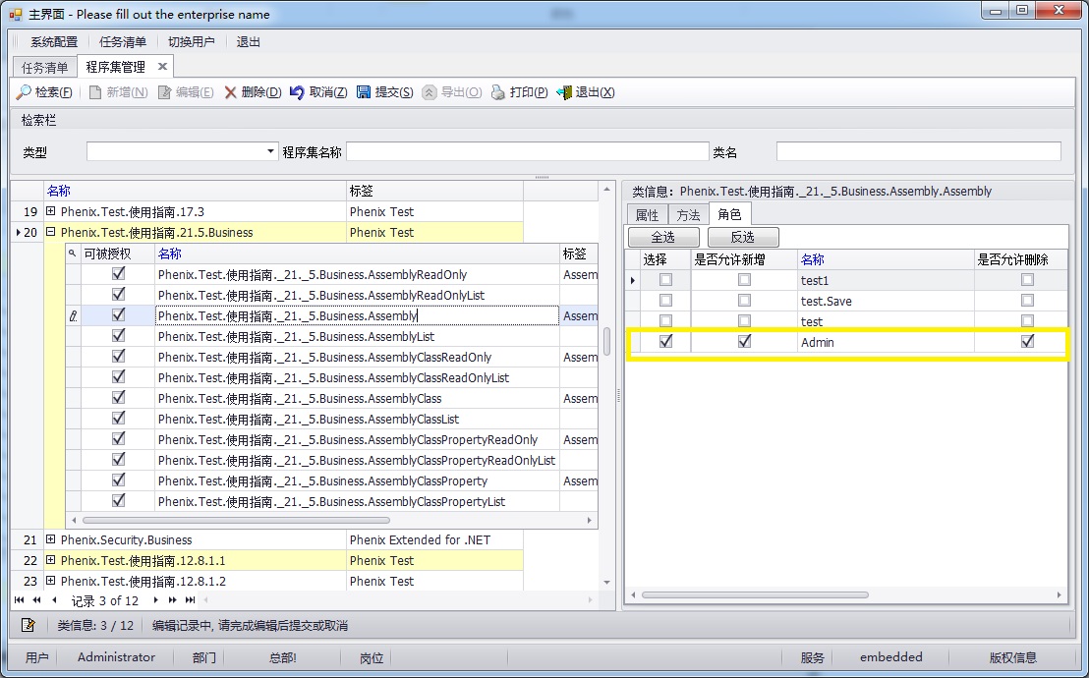Toggle 可被授权 checkbox for AssemblyClassPropertyList row
Screen dimensions: 1089x678
[118, 500]
